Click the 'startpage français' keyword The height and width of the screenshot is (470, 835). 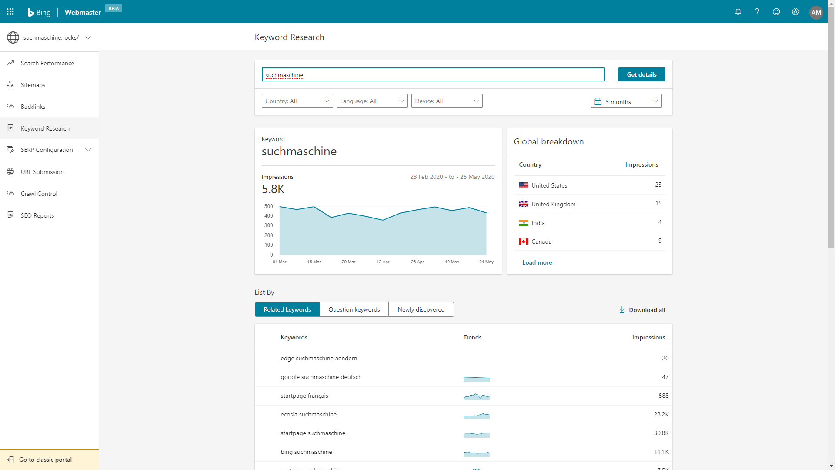pos(304,396)
